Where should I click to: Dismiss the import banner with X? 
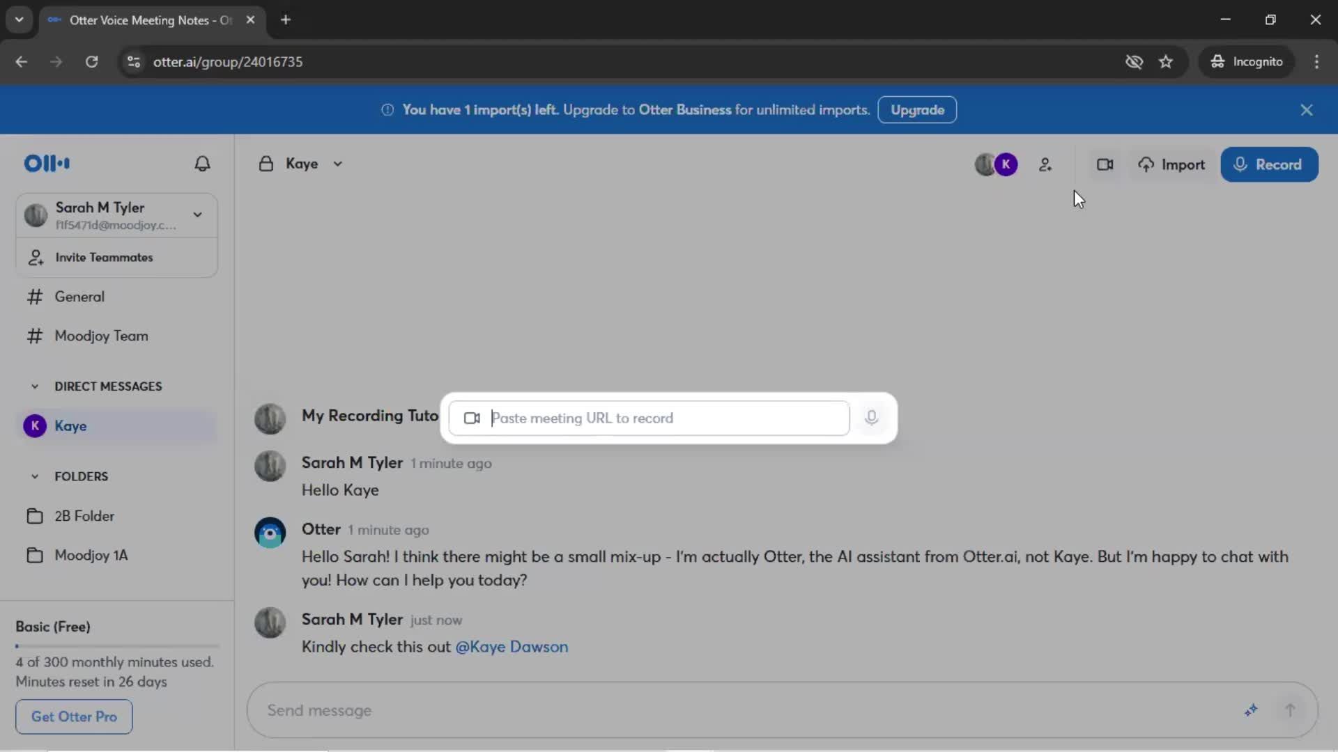pyautogui.click(x=1307, y=110)
